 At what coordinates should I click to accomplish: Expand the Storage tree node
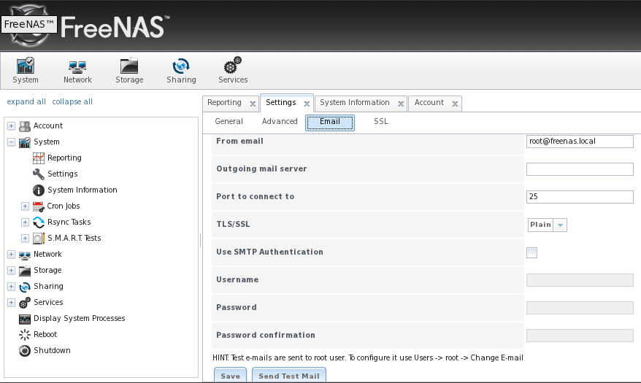(11, 271)
